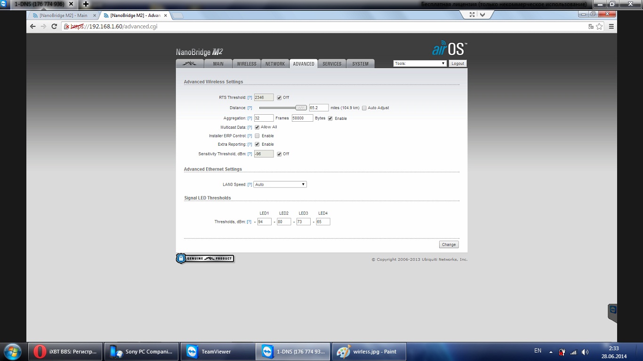Click Chrome's forward arrow

[43, 26]
